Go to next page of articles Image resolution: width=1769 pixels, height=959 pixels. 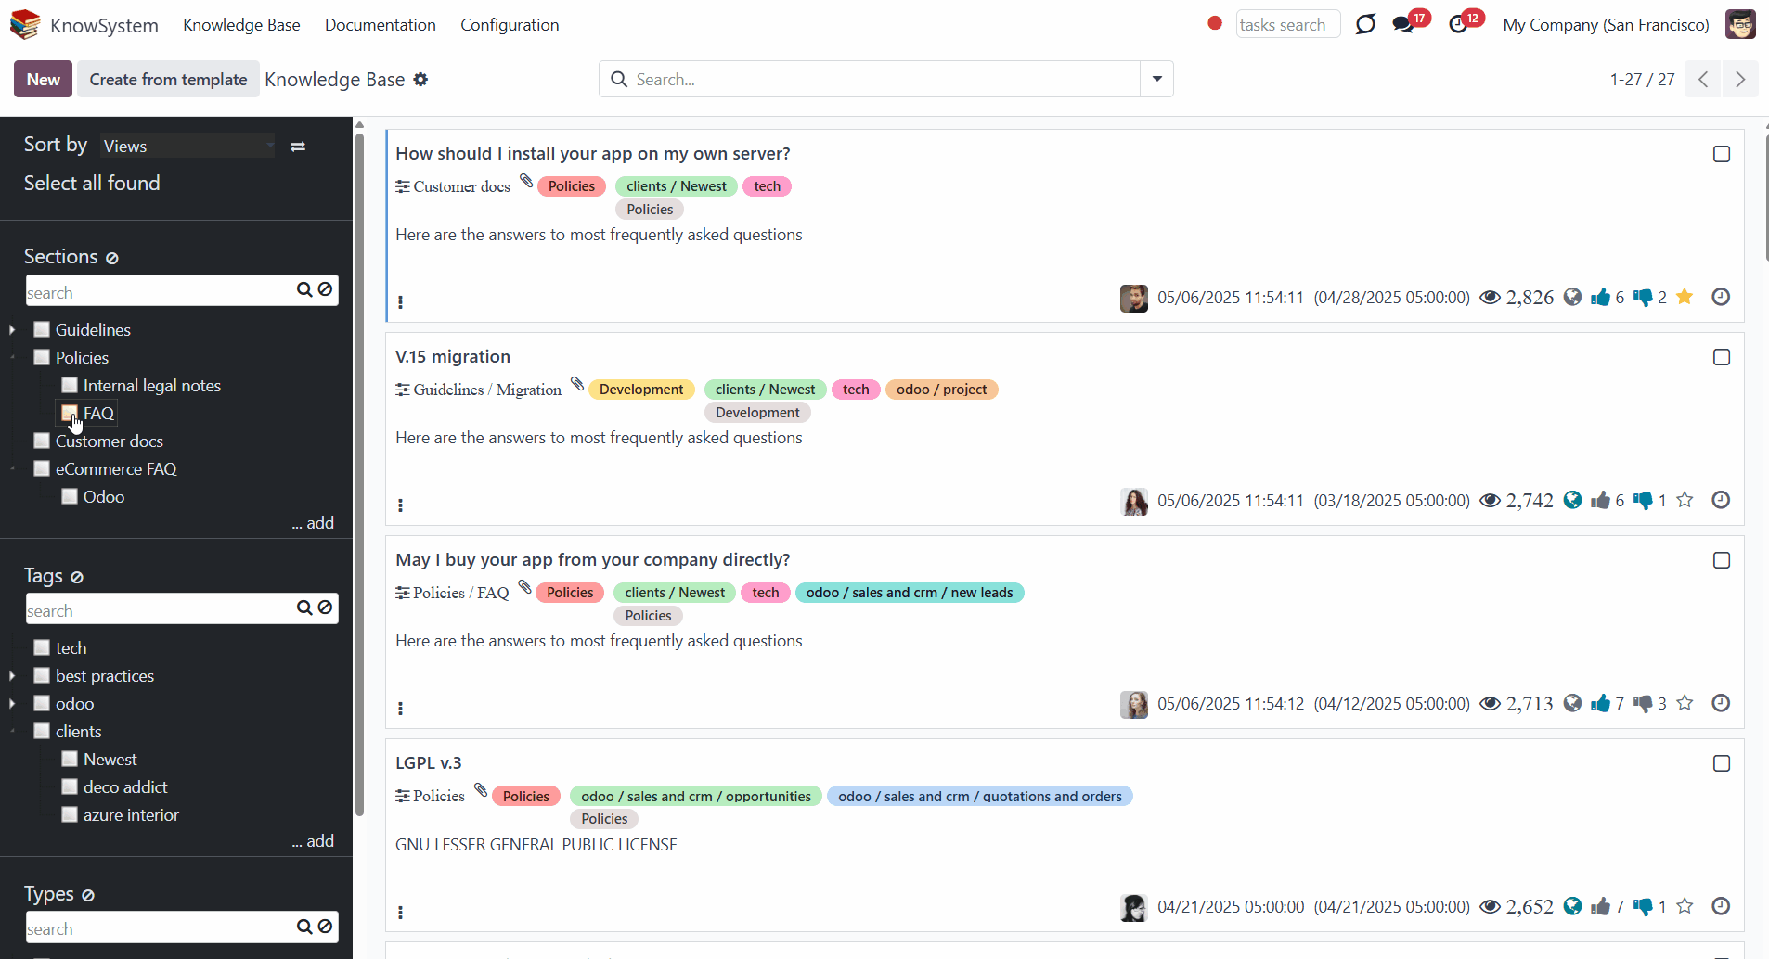tap(1740, 80)
